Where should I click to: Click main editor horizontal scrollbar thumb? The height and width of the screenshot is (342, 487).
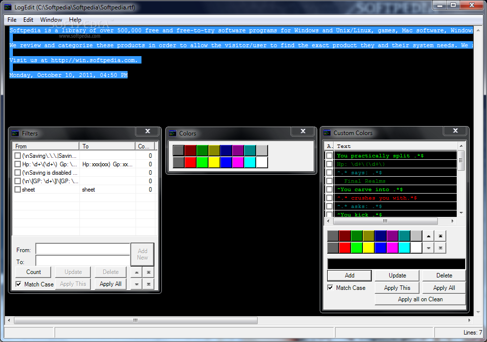pos(136,320)
